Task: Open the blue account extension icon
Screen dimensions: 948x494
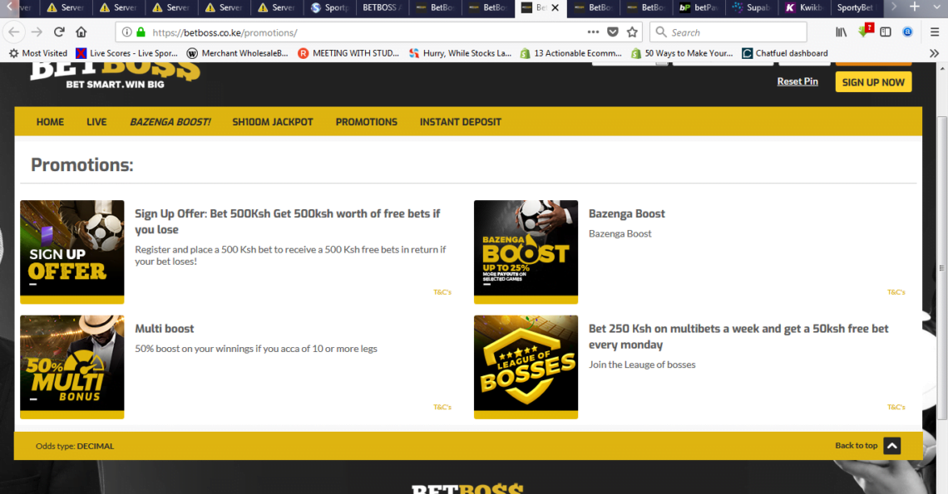Action: click(907, 32)
